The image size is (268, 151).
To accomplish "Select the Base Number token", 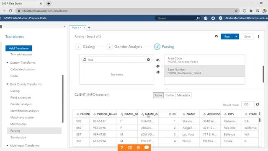I will tap(204, 71).
